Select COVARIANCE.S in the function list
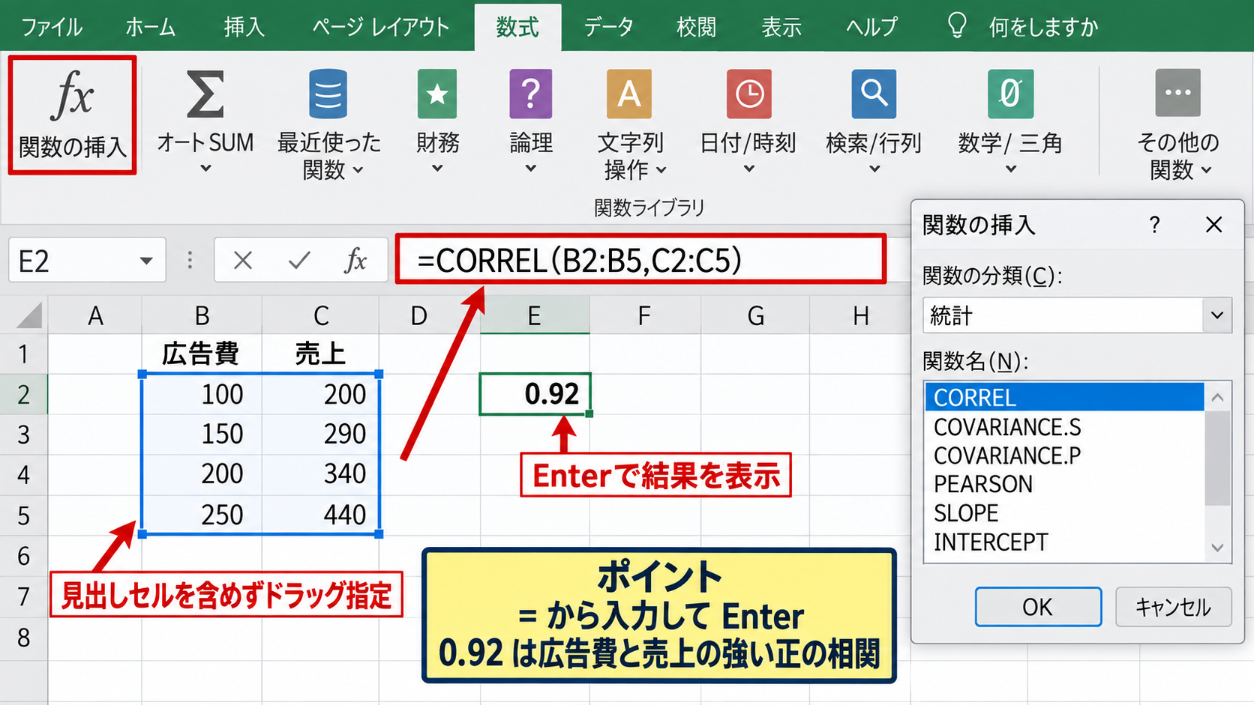Image resolution: width=1254 pixels, height=705 pixels. tap(1064, 427)
